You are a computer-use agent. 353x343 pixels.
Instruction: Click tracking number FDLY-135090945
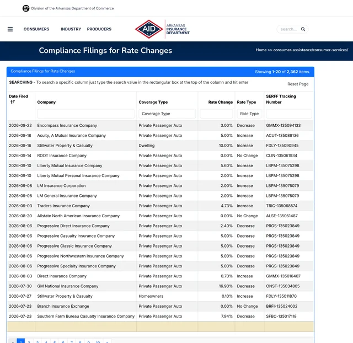pyautogui.click(x=282, y=146)
